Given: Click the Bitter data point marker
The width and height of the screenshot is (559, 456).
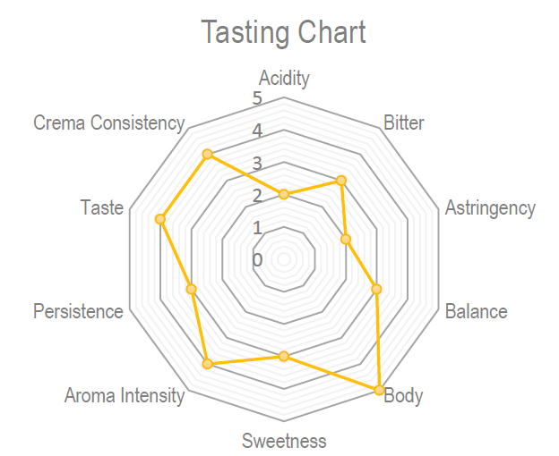Looking at the screenshot, I should 340,181.
